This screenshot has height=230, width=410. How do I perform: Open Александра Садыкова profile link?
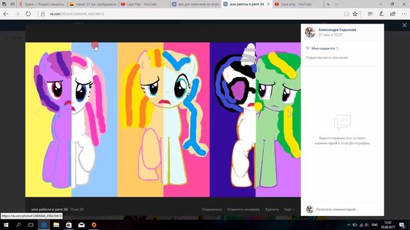point(337,30)
